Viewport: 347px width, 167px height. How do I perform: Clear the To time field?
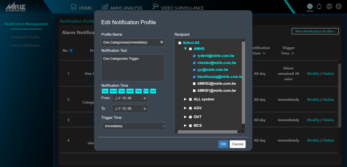(x=145, y=109)
